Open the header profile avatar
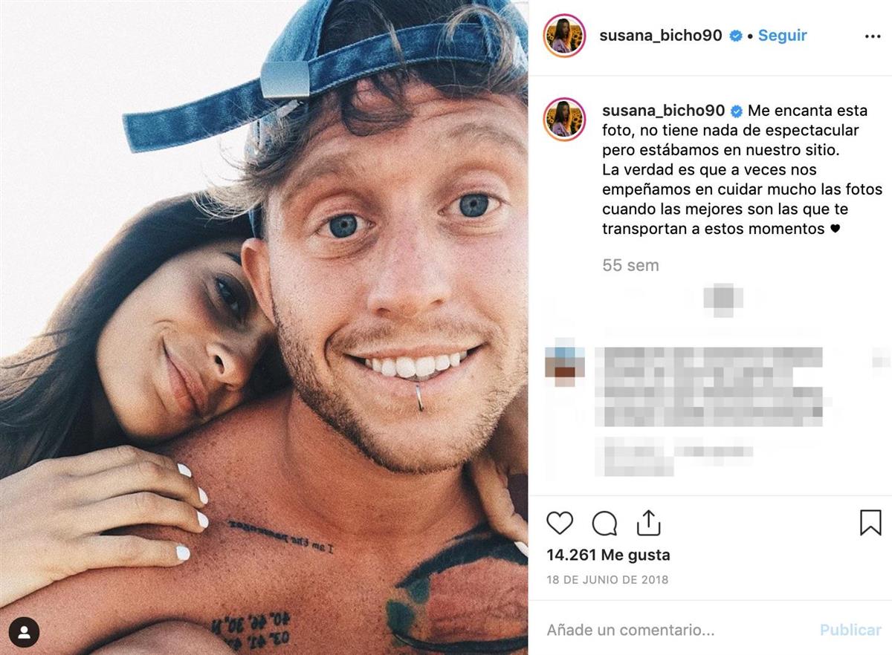892x655 pixels. 565,36
